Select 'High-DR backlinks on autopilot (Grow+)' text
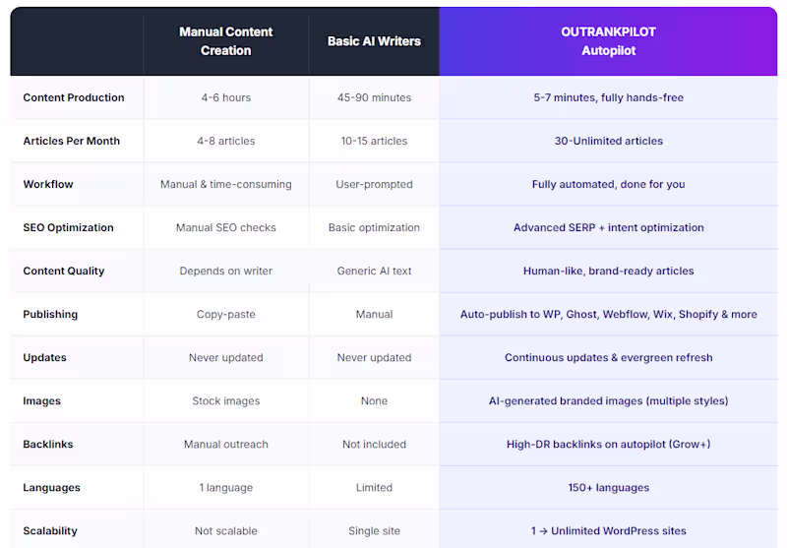787x548 pixels. tap(608, 444)
